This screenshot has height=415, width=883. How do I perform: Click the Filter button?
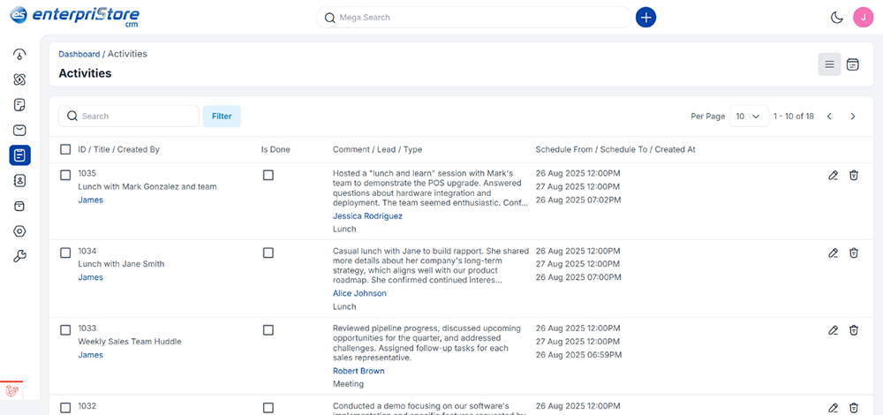point(222,116)
